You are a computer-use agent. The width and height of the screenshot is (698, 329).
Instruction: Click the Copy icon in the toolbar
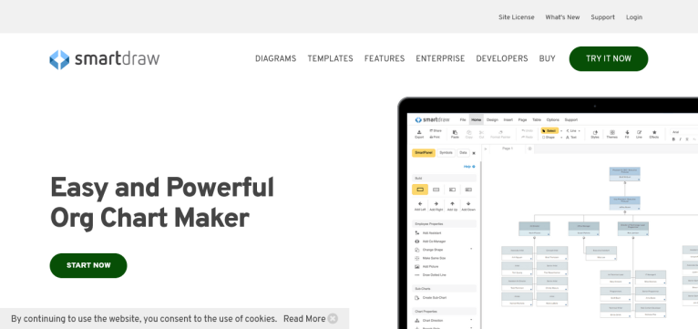(468, 134)
